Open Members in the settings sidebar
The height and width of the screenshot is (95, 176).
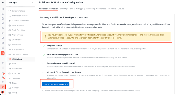(15, 88)
